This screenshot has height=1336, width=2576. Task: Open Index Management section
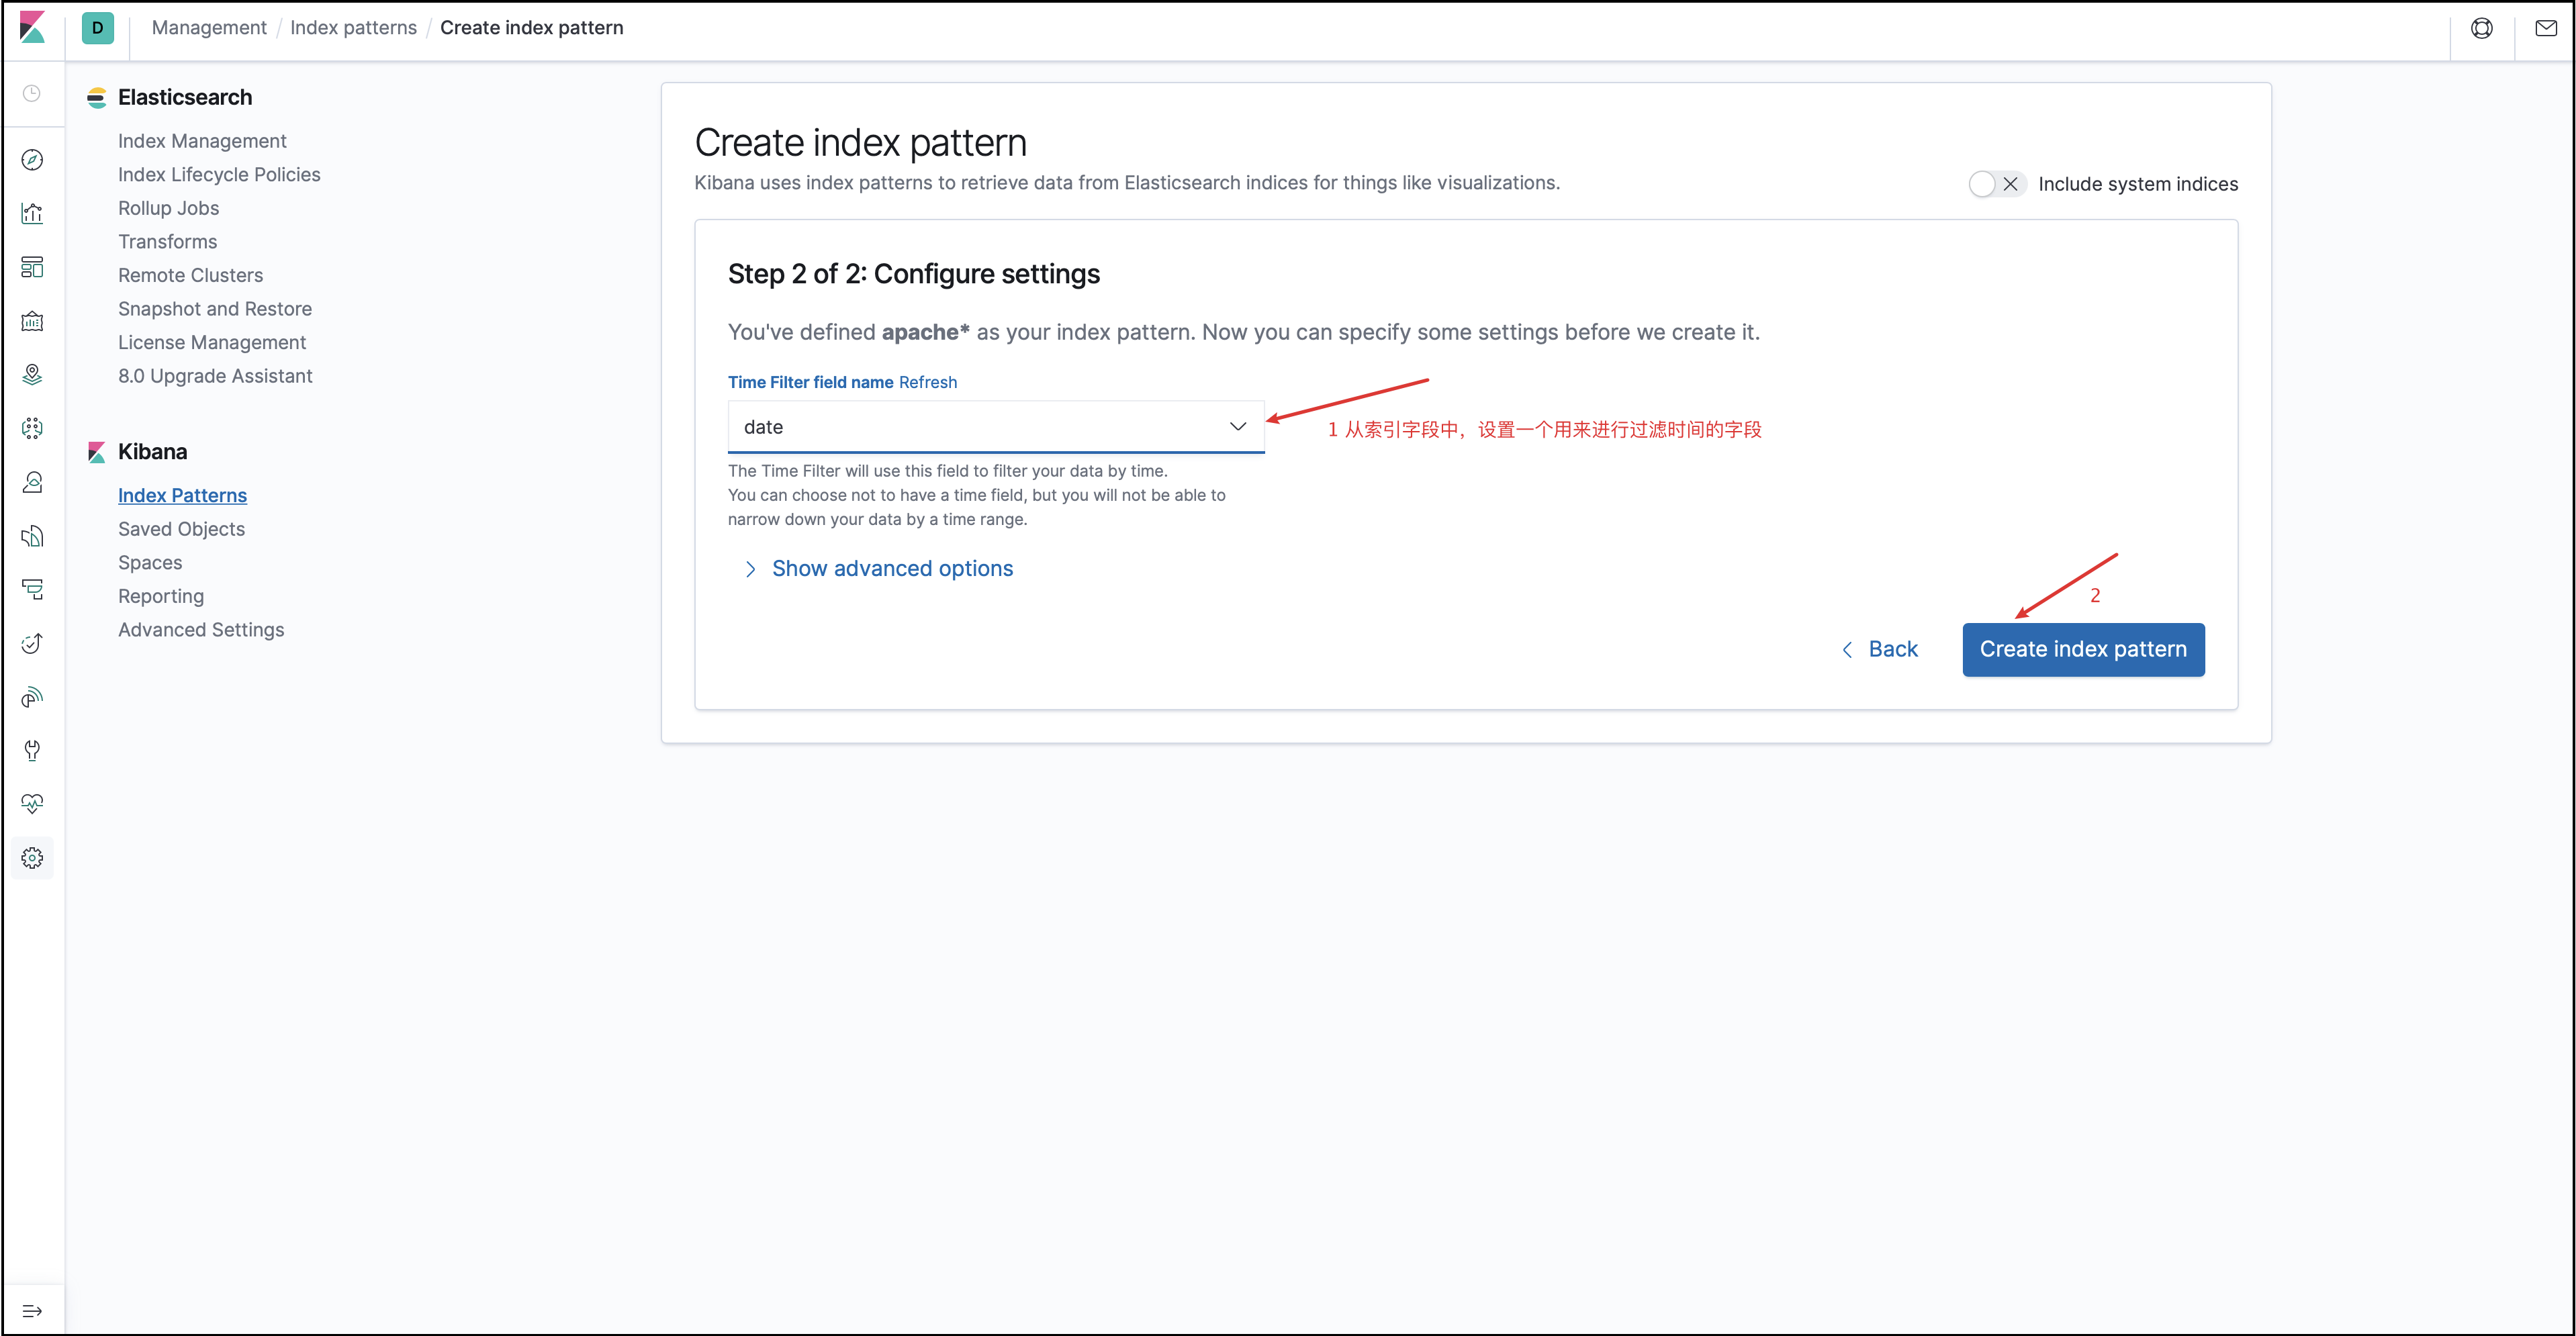(202, 141)
